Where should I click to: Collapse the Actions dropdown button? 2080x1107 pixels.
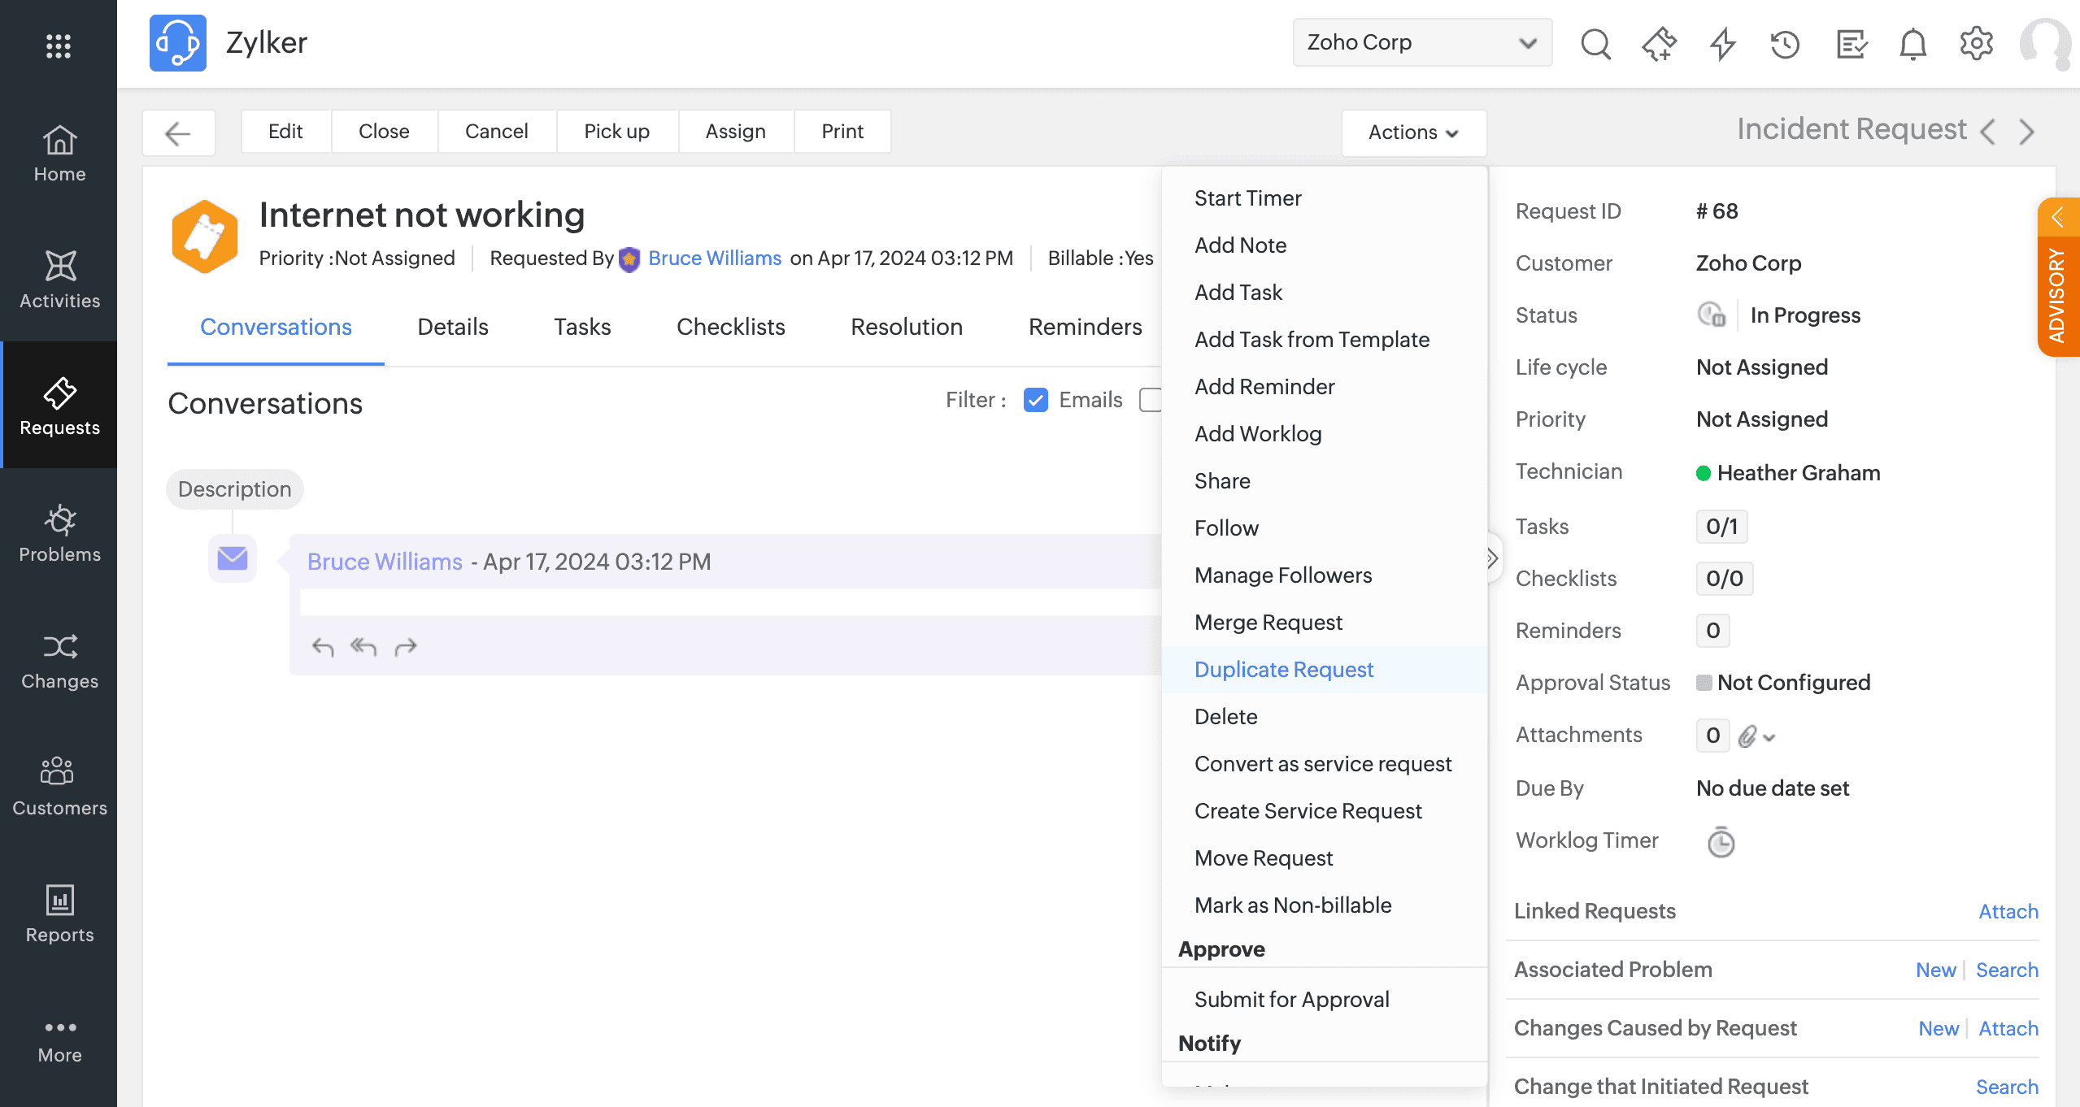(x=1413, y=132)
